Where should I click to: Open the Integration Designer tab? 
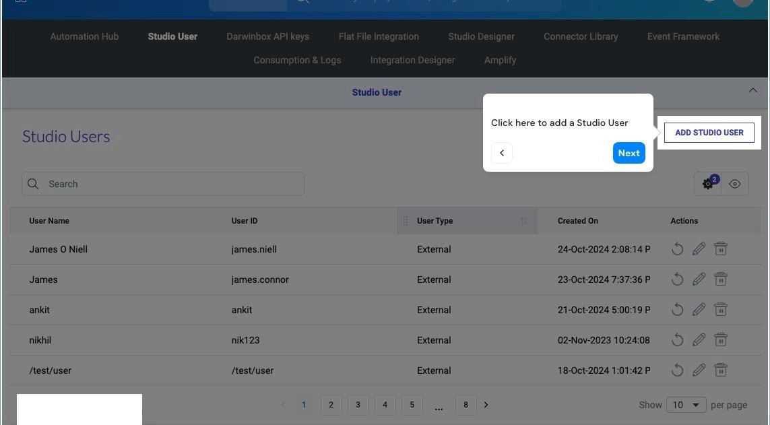(412, 60)
